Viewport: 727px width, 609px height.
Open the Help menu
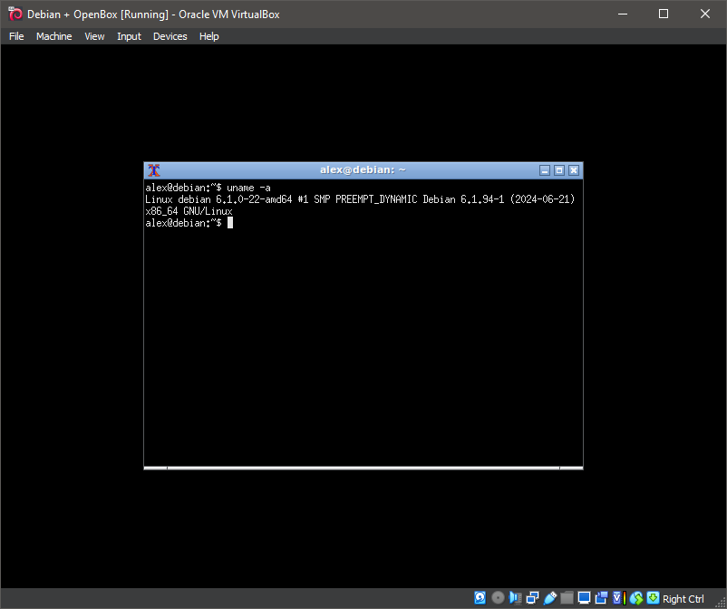click(209, 36)
